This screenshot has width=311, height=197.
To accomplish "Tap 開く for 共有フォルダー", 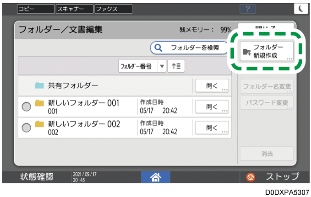I will pos(212,86).
